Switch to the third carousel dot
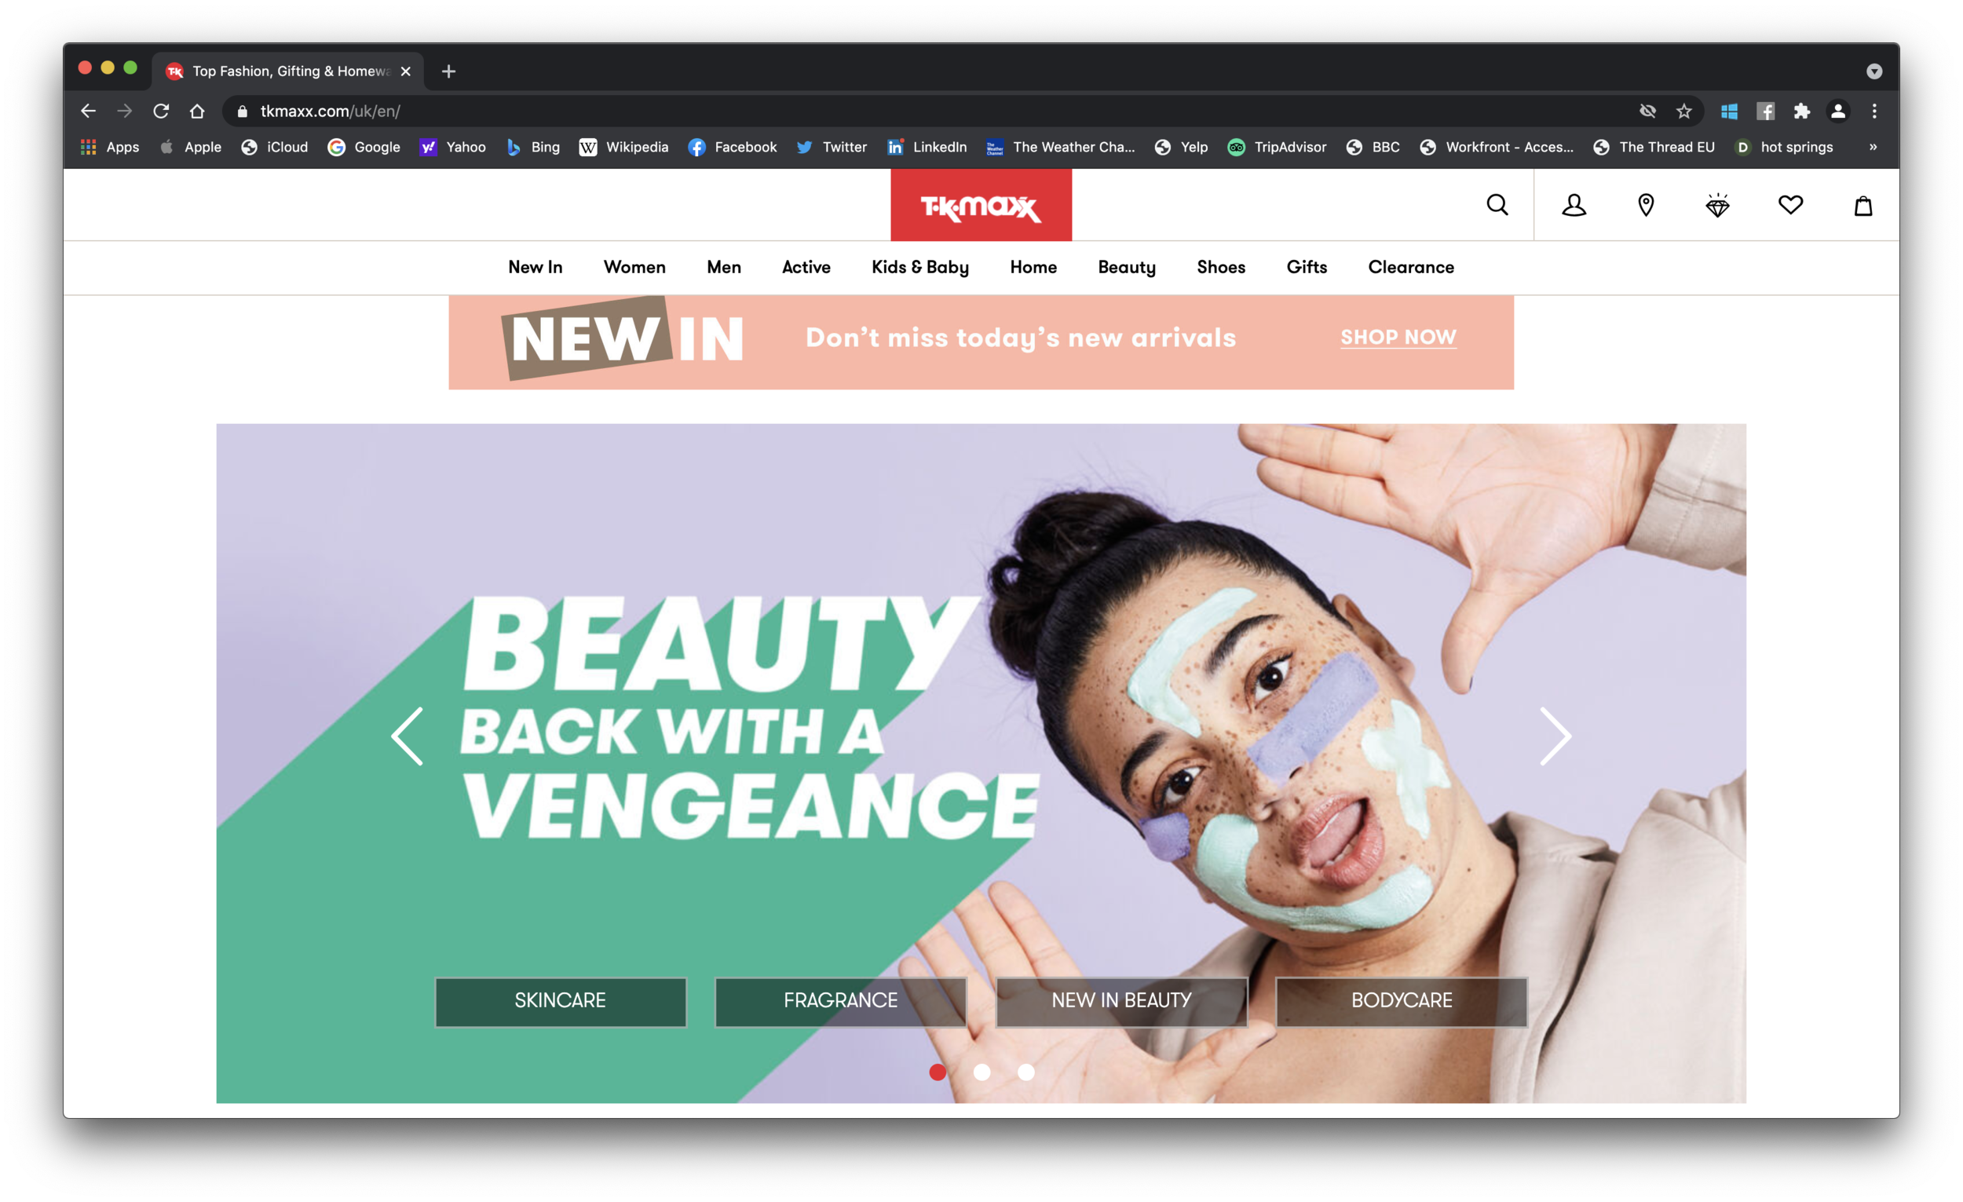This screenshot has height=1202, width=1963. tap(1026, 1072)
